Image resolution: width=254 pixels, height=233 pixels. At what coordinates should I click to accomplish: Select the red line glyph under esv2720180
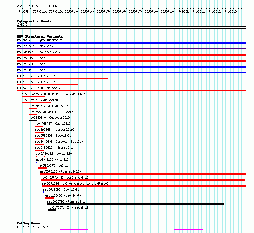click(47, 85)
